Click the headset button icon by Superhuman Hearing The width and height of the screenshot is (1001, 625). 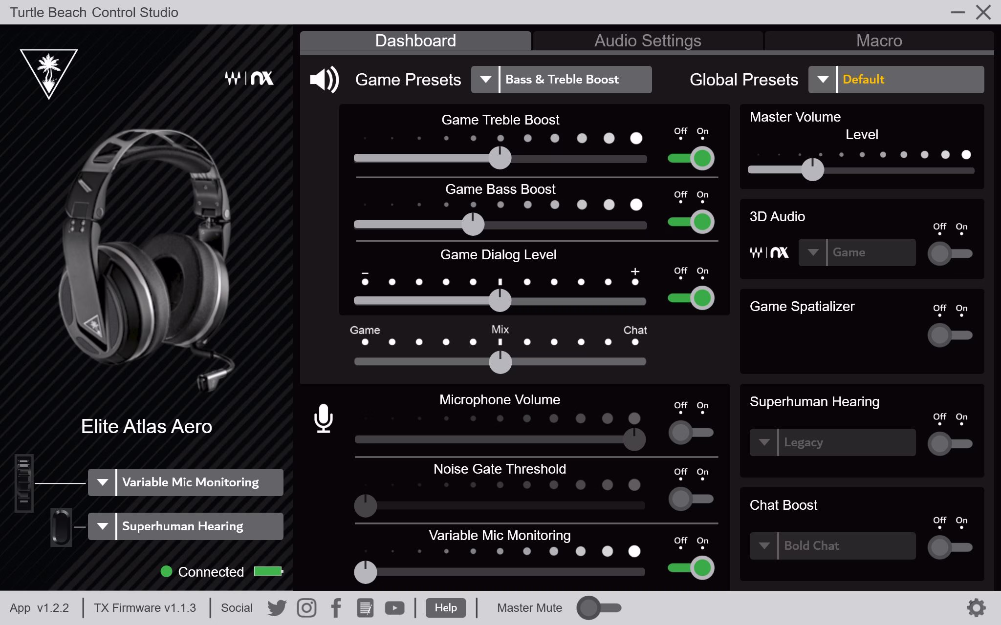pyautogui.click(x=61, y=527)
